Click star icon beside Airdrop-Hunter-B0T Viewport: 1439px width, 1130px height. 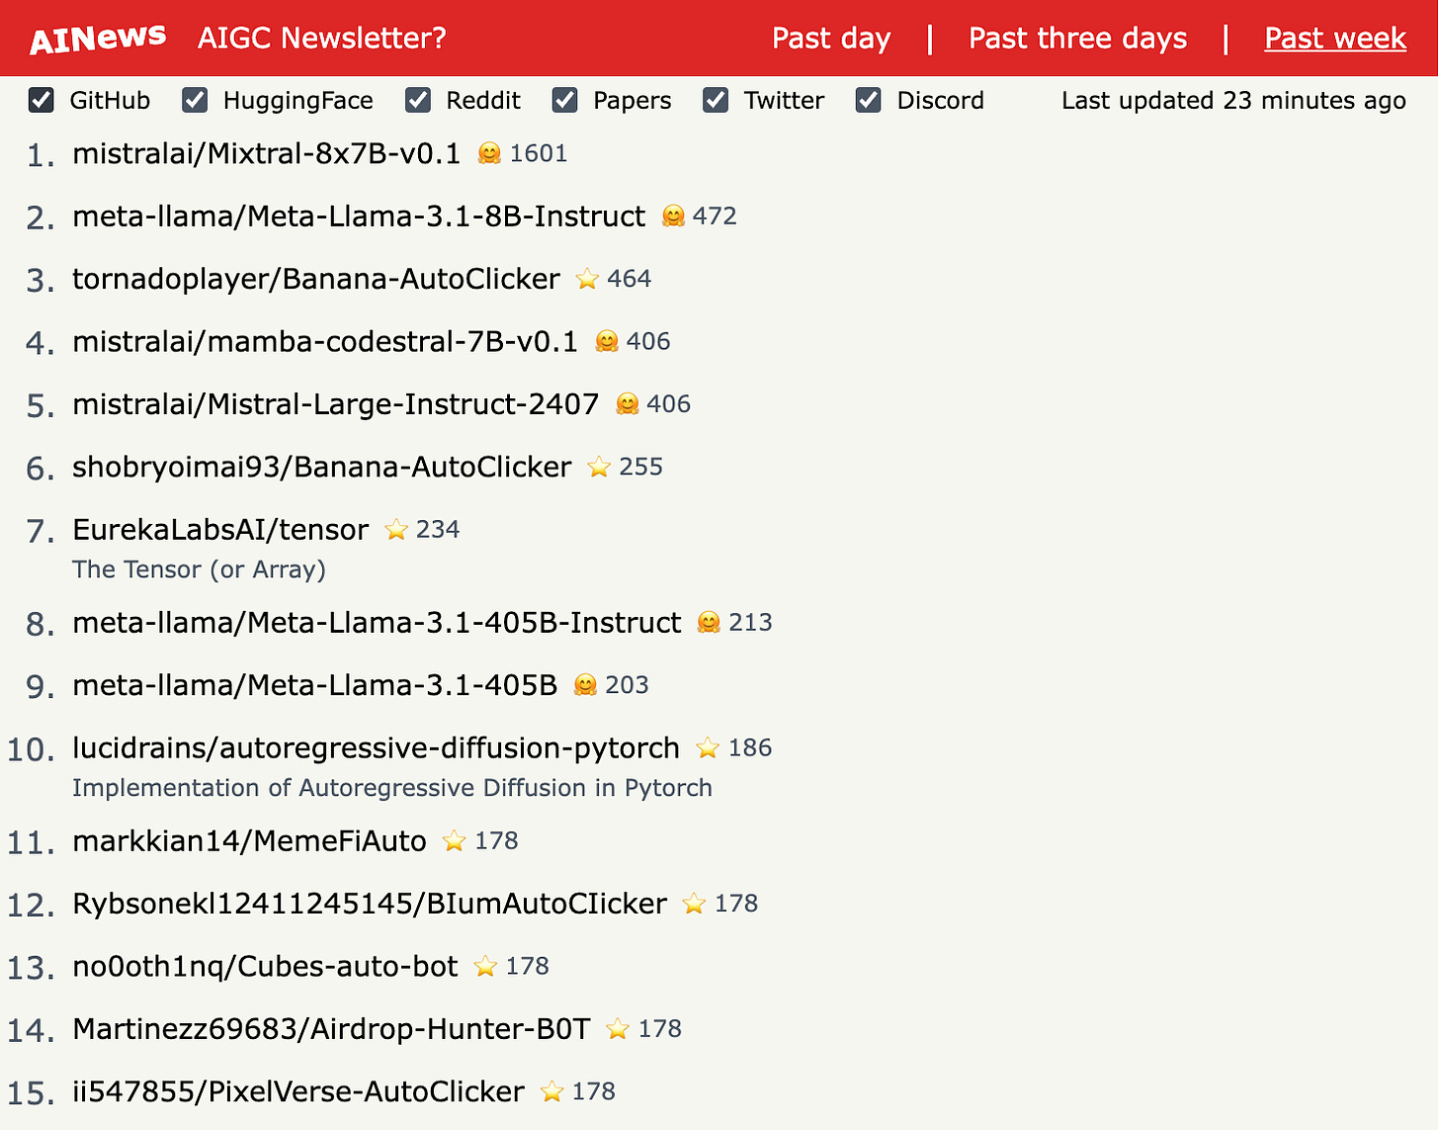(x=618, y=1028)
